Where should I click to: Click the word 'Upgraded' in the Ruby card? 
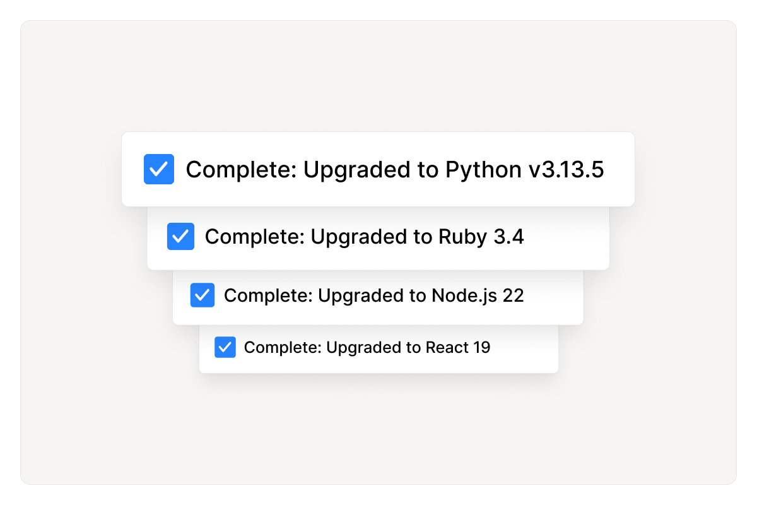pos(361,237)
